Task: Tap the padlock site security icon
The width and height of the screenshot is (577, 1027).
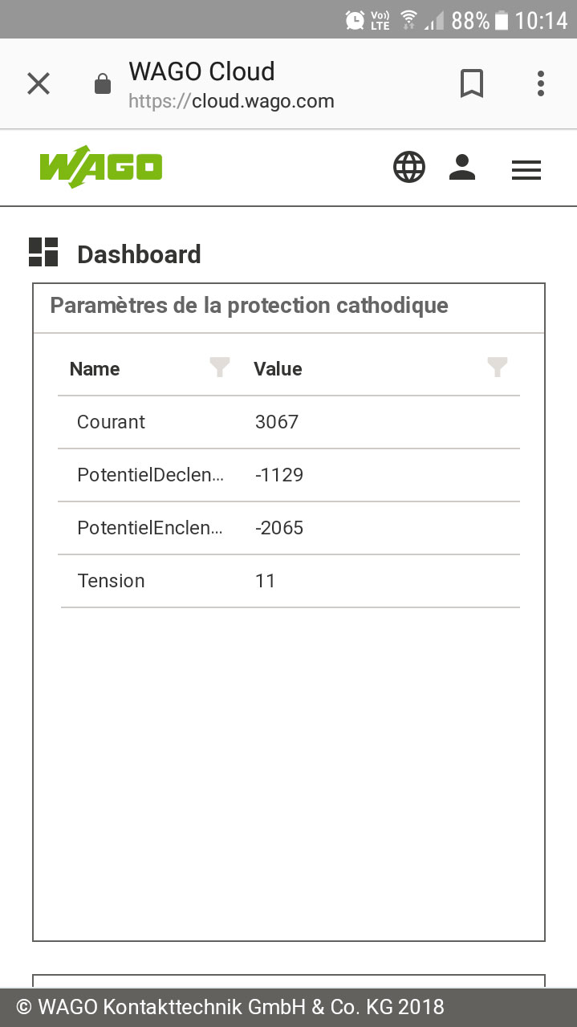Action: (103, 83)
